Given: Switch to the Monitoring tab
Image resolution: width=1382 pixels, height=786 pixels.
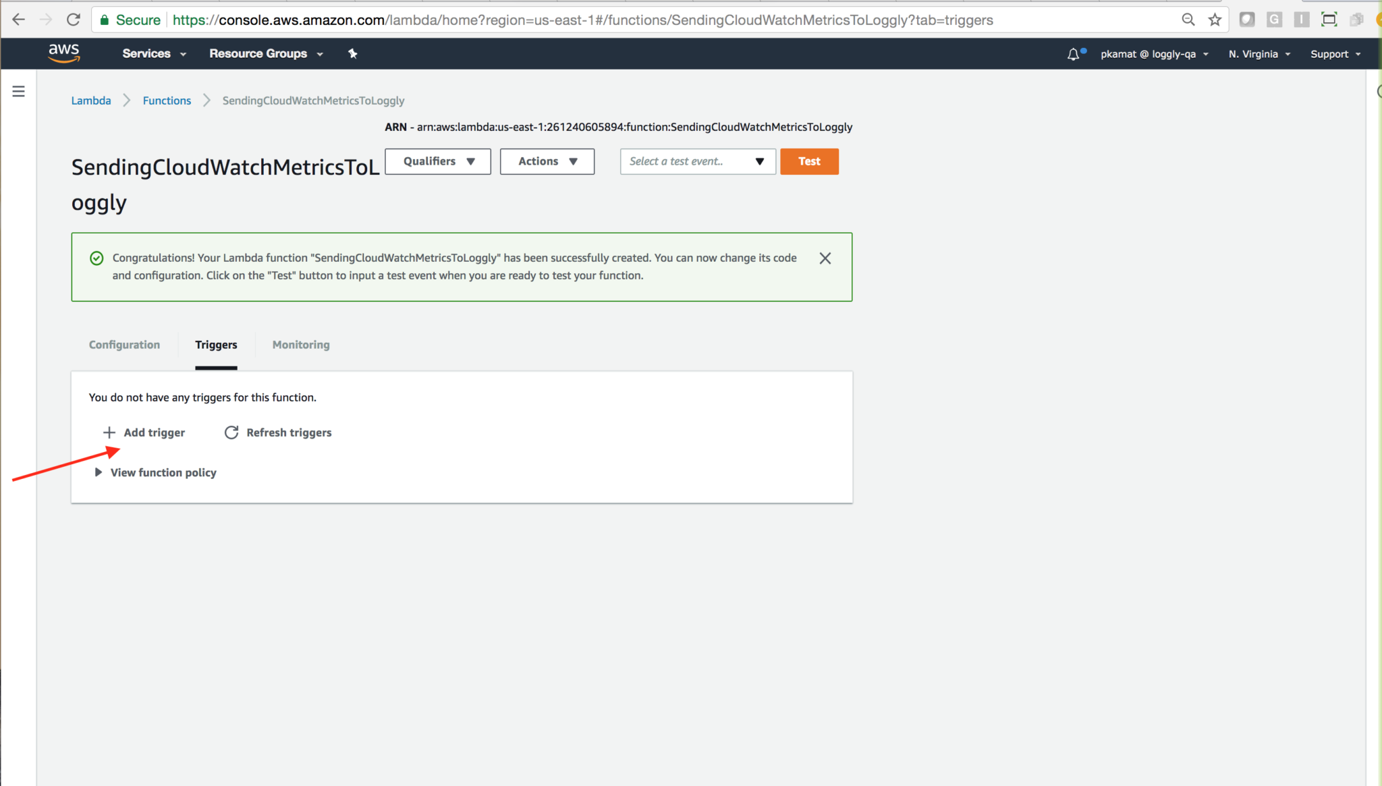Looking at the screenshot, I should pos(301,345).
